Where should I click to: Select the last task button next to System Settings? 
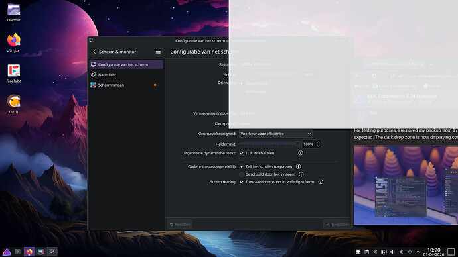tap(52, 252)
